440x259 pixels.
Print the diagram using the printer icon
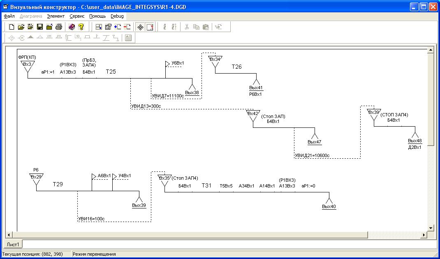(59, 27)
